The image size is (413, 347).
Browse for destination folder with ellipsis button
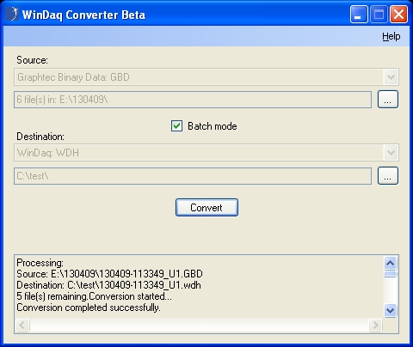click(x=388, y=175)
